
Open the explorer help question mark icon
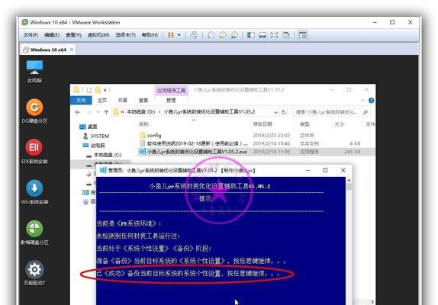372,101
